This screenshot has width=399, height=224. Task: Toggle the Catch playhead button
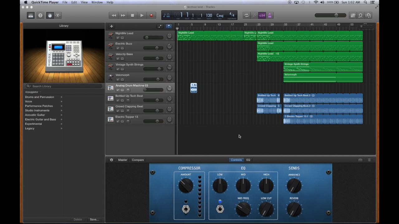[169, 26]
